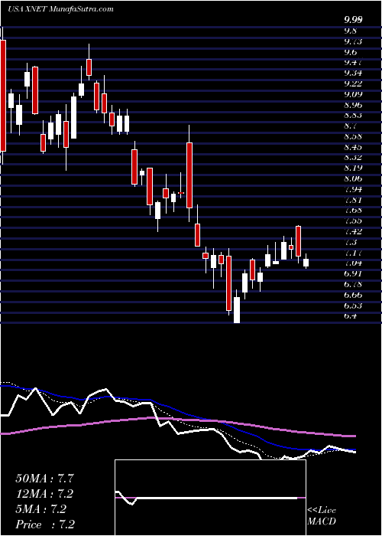Click the 9.8 price axis label
This screenshot has width=382, height=536.
[350, 31]
